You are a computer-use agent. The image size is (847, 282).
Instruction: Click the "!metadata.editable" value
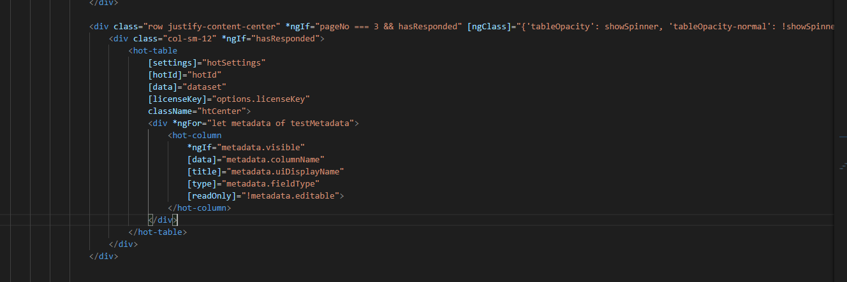pos(290,195)
